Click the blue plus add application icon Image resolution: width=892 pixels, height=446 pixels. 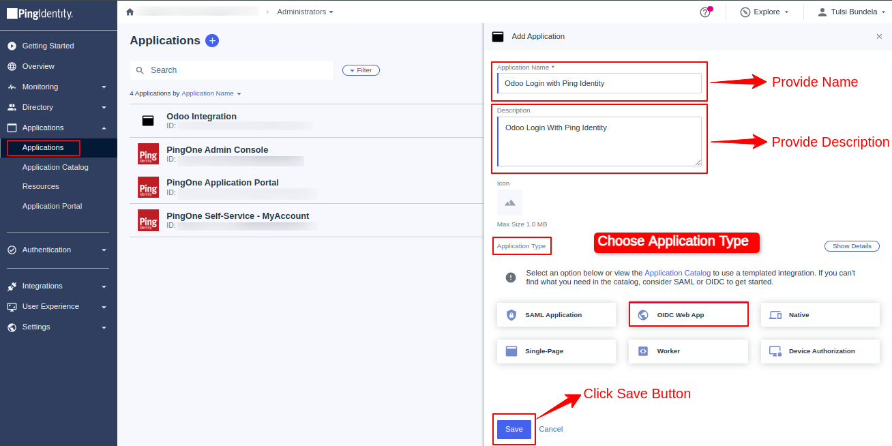click(x=212, y=41)
